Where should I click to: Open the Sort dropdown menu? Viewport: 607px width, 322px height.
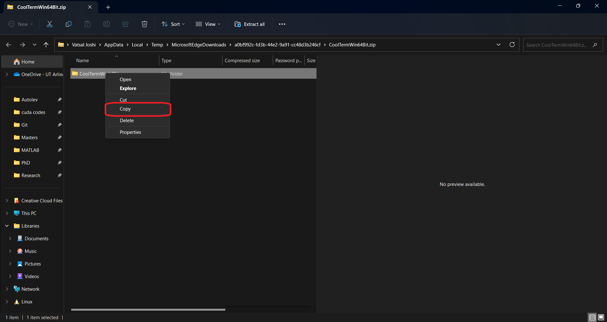pos(173,24)
